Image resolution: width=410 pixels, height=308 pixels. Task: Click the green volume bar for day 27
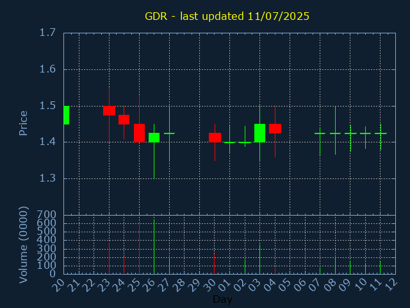169,266
